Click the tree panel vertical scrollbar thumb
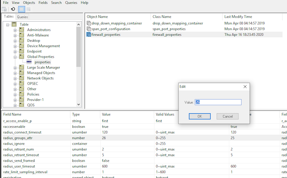 (79, 47)
